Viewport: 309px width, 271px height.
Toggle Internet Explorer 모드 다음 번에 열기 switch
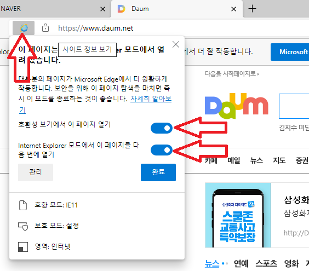pos(162,150)
